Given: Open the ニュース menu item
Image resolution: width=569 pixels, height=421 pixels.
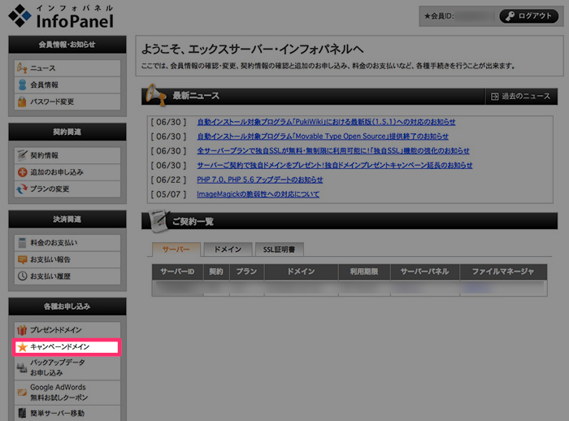Looking at the screenshot, I should tap(67, 68).
